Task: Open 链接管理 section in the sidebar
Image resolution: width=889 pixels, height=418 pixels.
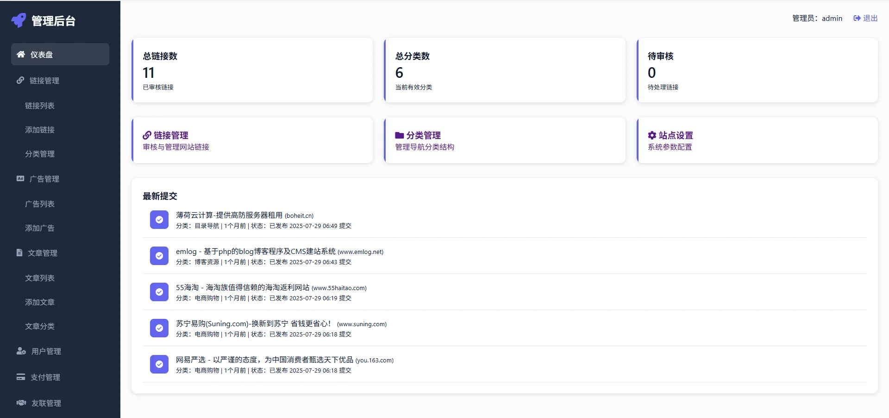Action: click(x=60, y=80)
